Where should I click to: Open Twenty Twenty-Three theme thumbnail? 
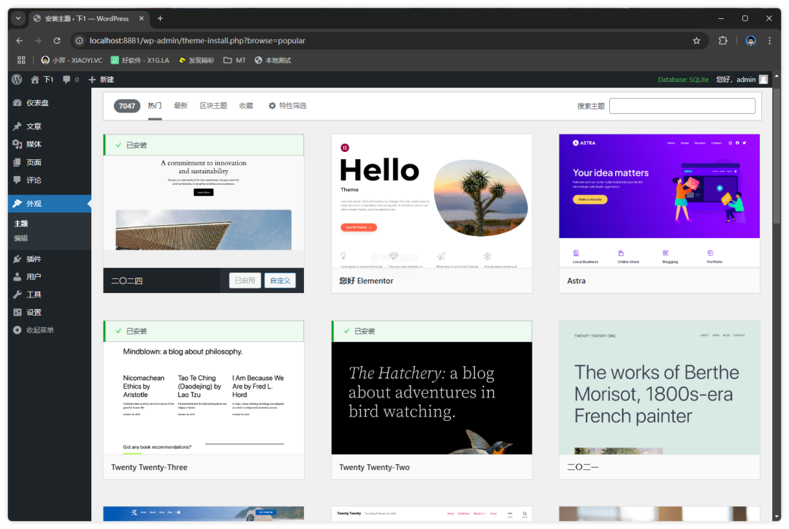[204, 397]
